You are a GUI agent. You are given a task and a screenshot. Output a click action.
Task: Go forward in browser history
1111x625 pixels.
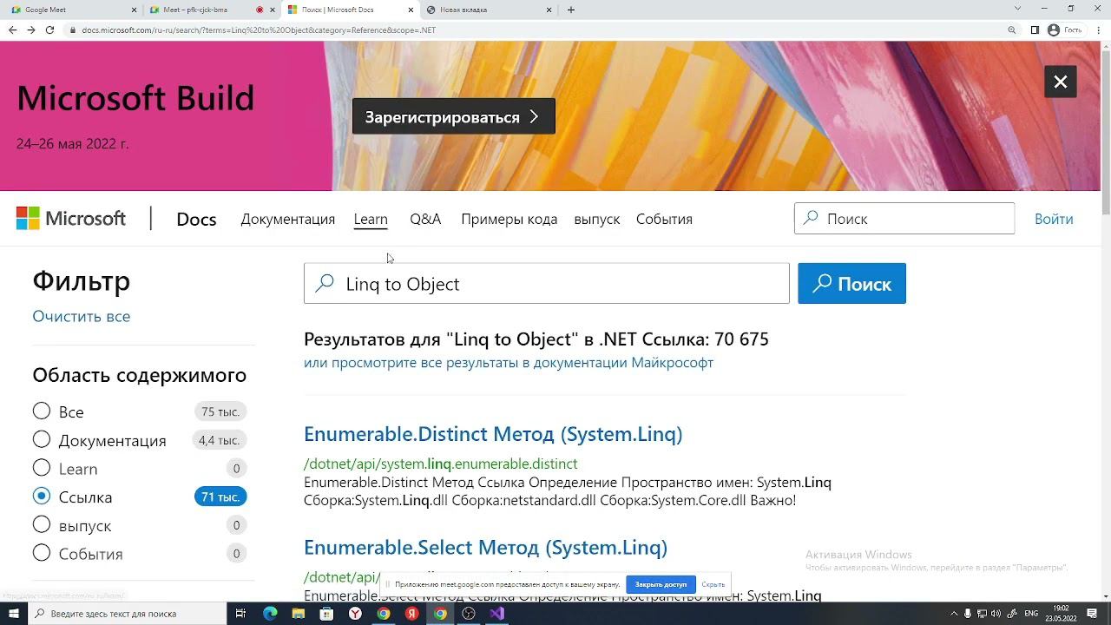coord(31,30)
